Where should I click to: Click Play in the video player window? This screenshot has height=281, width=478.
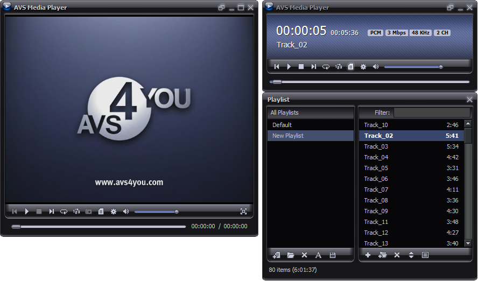click(26, 211)
